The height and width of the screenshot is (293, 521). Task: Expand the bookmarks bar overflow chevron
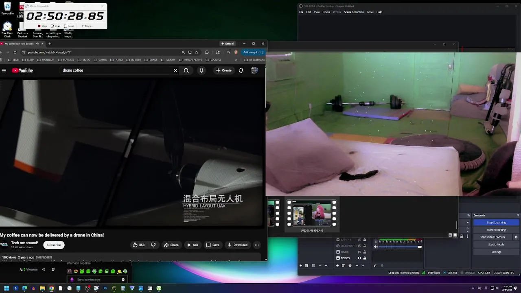[x=236, y=60]
